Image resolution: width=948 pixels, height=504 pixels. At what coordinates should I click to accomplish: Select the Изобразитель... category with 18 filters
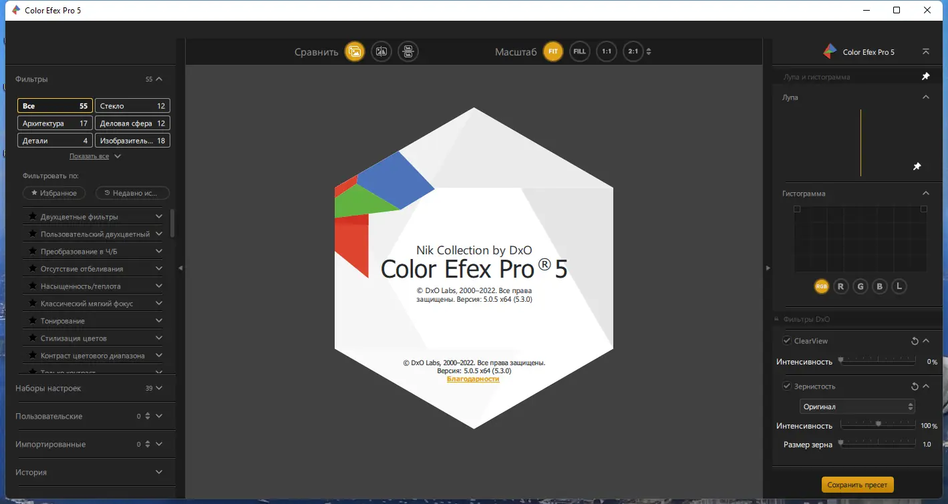(132, 140)
